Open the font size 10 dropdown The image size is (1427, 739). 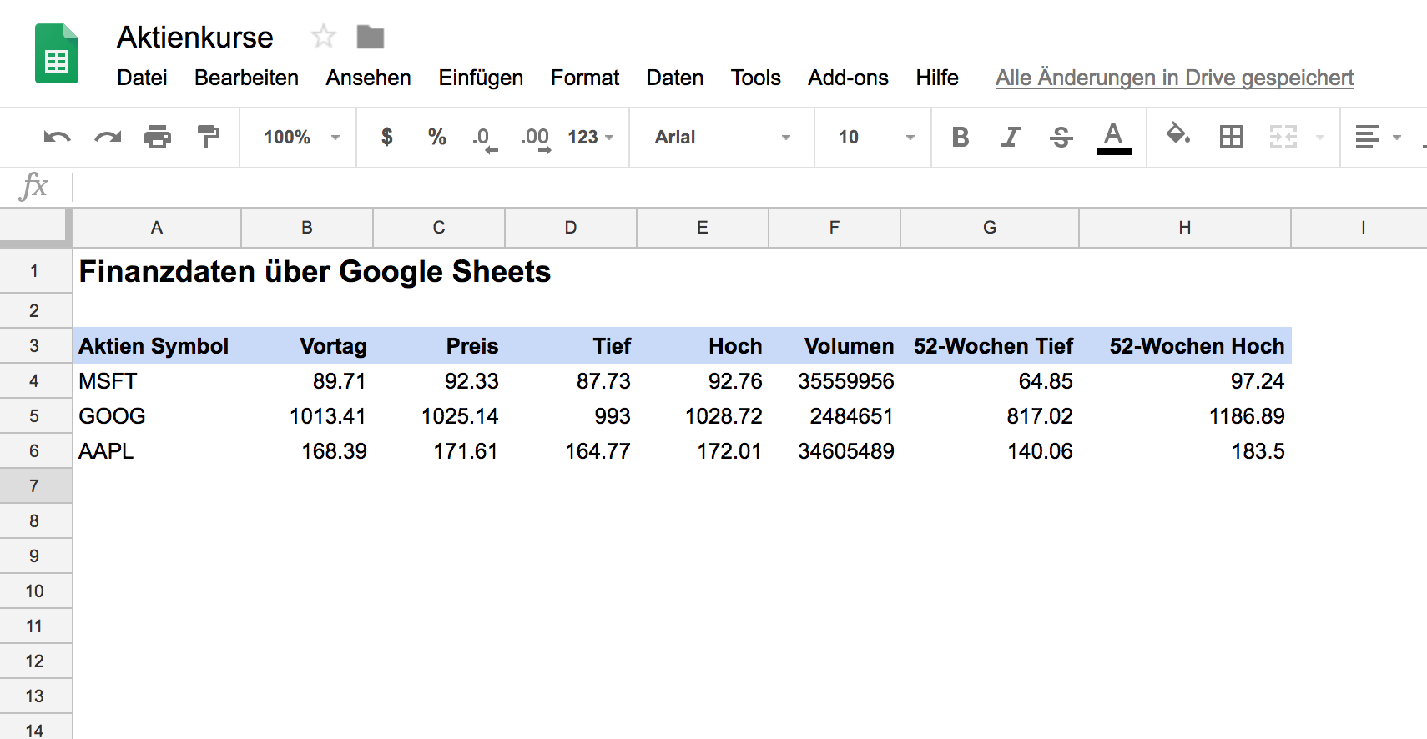[876, 137]
